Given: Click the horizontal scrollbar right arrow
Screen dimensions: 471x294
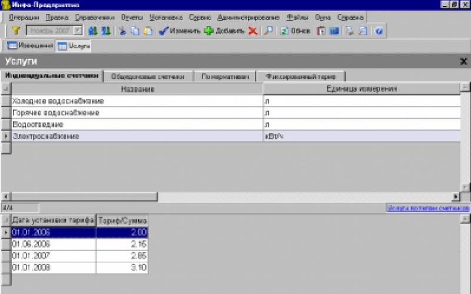Looking at the screenshot, I should click(x=455, y=196).
